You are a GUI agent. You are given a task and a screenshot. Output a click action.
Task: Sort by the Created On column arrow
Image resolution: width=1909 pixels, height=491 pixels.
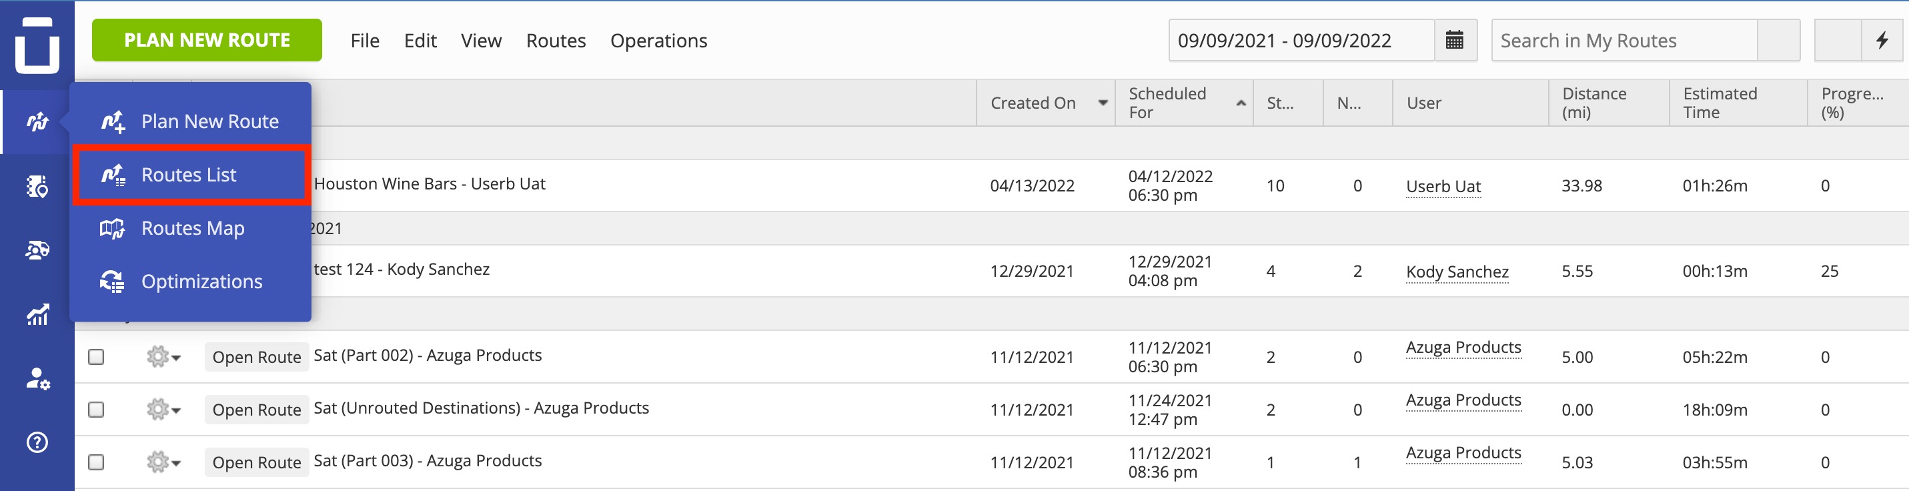1103,103
